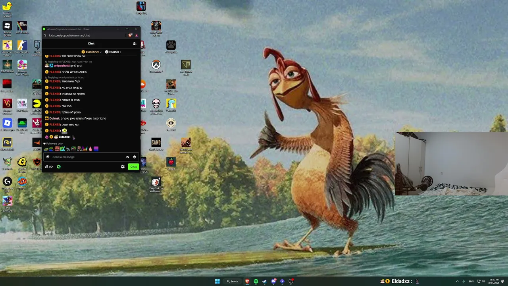The image size is (508, 286).
Task: Open the Windows Start menu
Action: (x=217, y=281)
